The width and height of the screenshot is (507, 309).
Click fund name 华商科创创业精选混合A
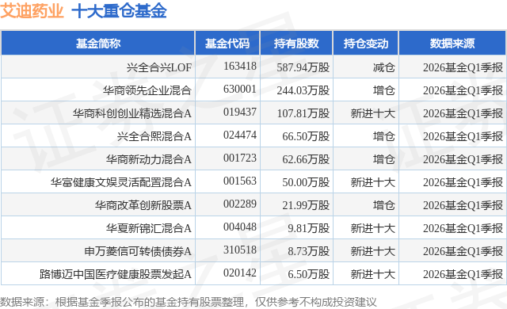coord(132,113)
